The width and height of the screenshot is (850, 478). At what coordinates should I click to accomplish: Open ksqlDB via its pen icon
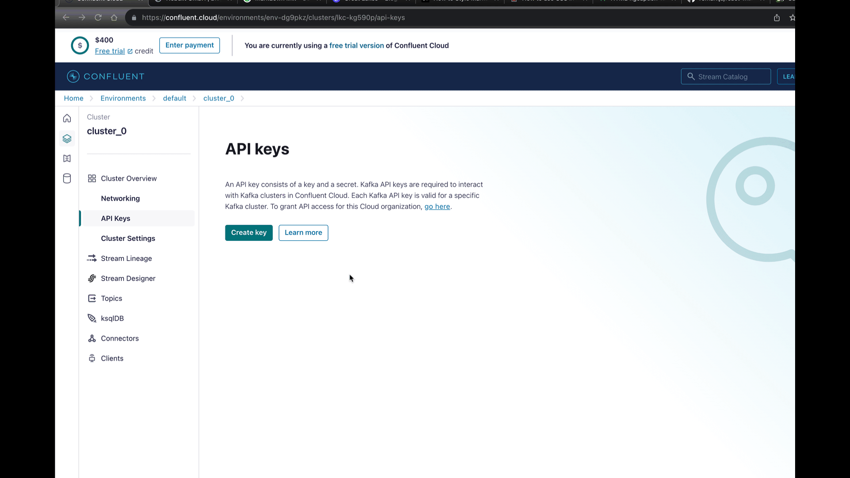click(x=92, y=318)
